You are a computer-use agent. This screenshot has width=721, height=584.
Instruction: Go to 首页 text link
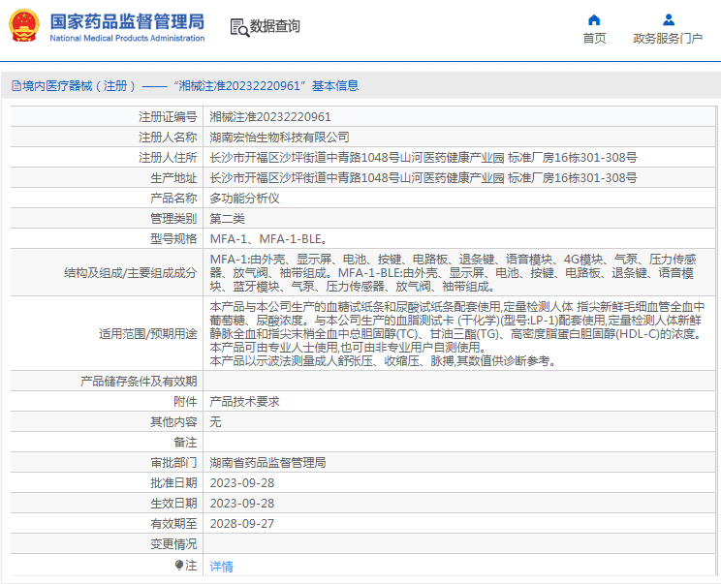coord(594,38)
